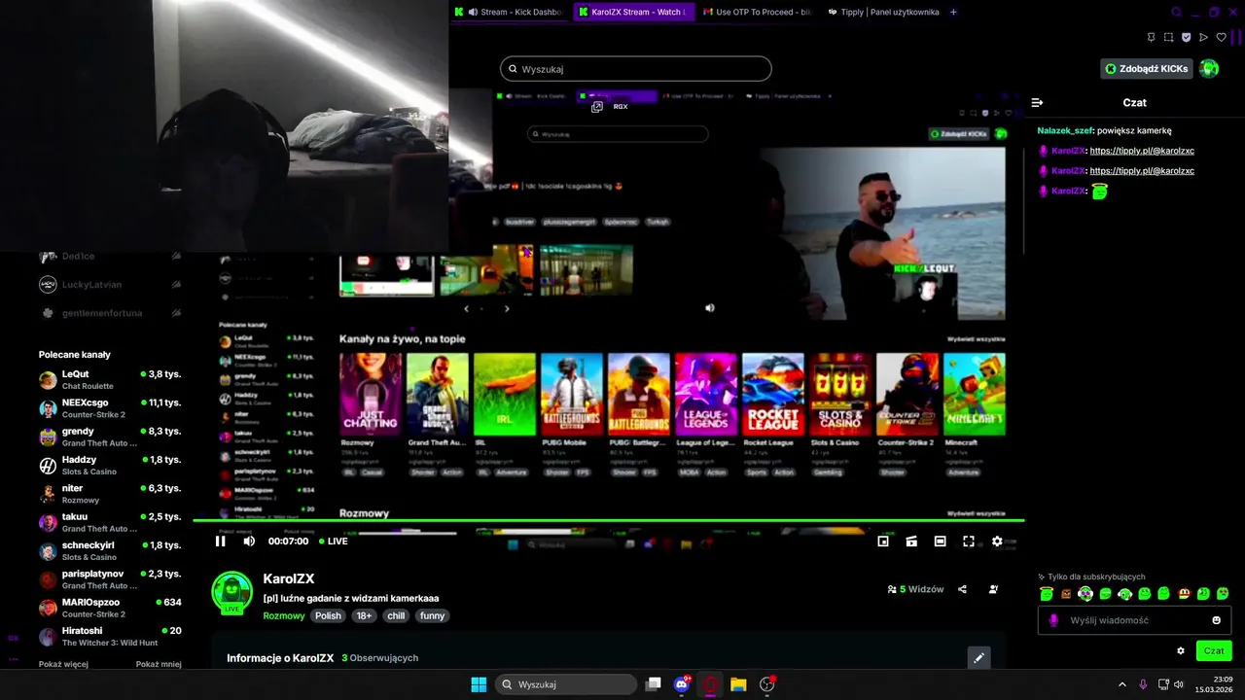Open File Explorer from the taskbar

pos(738,684)
